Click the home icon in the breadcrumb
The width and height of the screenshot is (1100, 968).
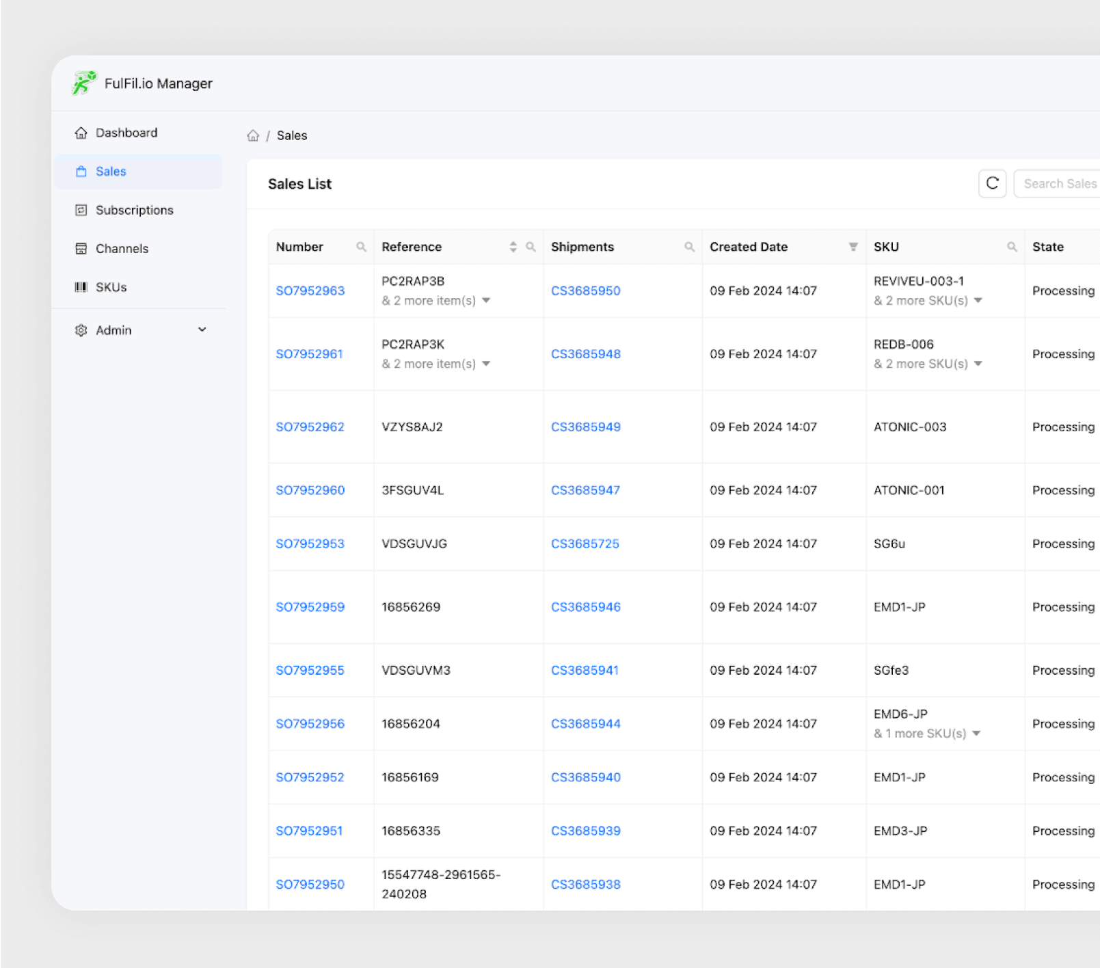[x=253, y=135]
